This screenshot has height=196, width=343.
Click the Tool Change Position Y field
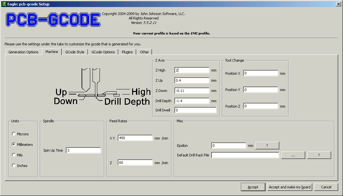pos(260,90)
